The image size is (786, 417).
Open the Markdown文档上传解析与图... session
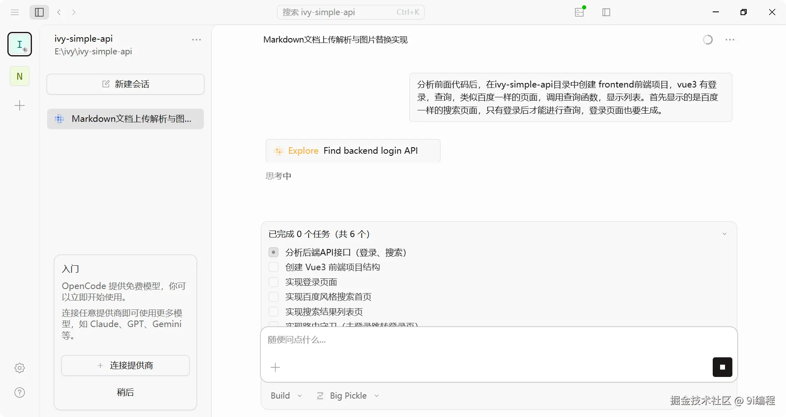pyautogui.click(x=125, y=119)
